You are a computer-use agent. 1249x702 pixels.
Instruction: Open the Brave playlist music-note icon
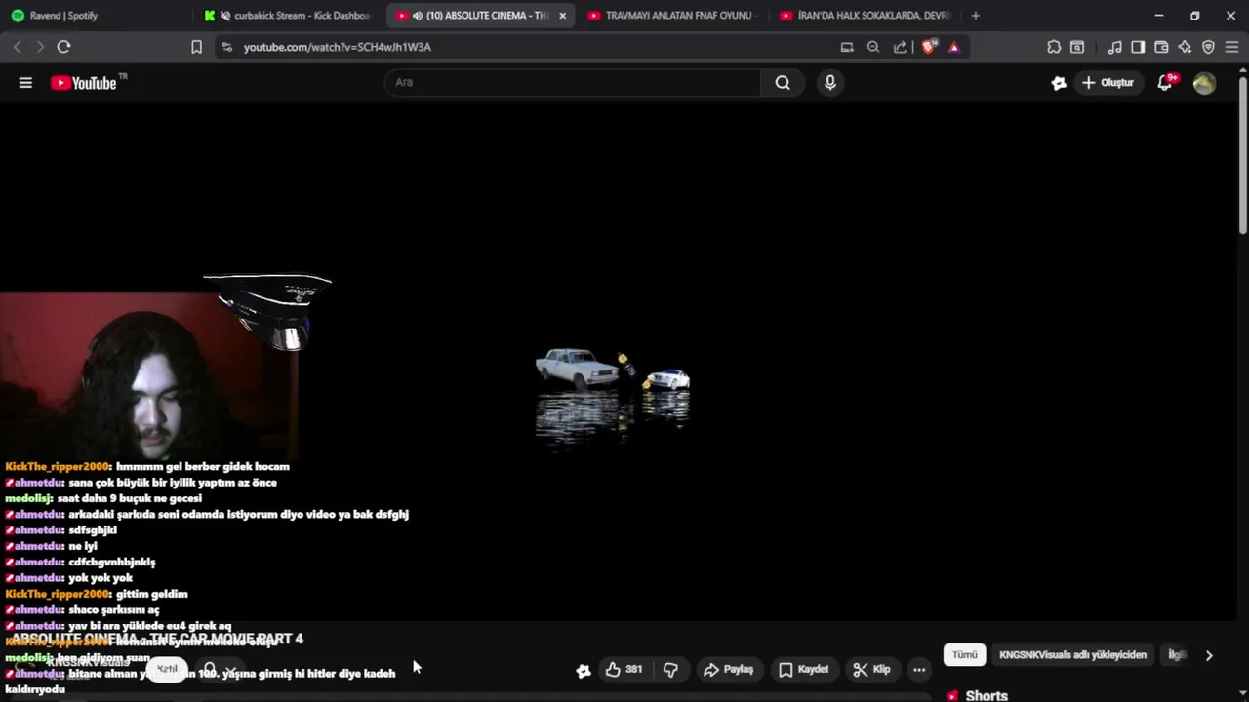(1114, 47)
